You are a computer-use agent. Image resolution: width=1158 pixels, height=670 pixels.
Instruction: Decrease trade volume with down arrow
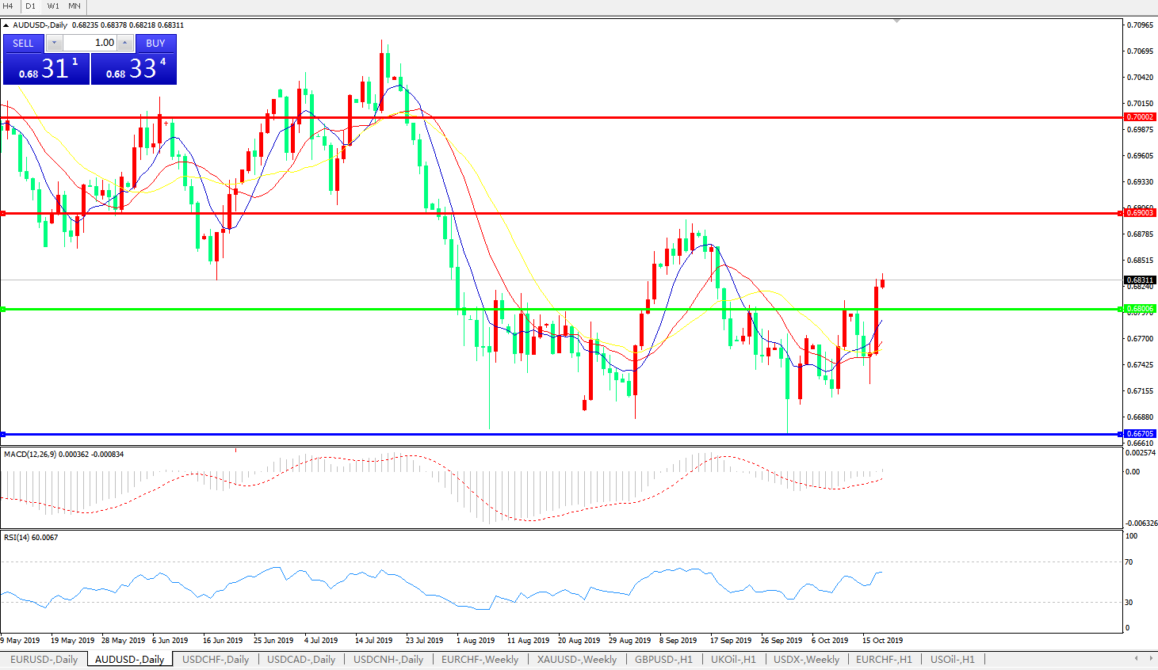54,43
